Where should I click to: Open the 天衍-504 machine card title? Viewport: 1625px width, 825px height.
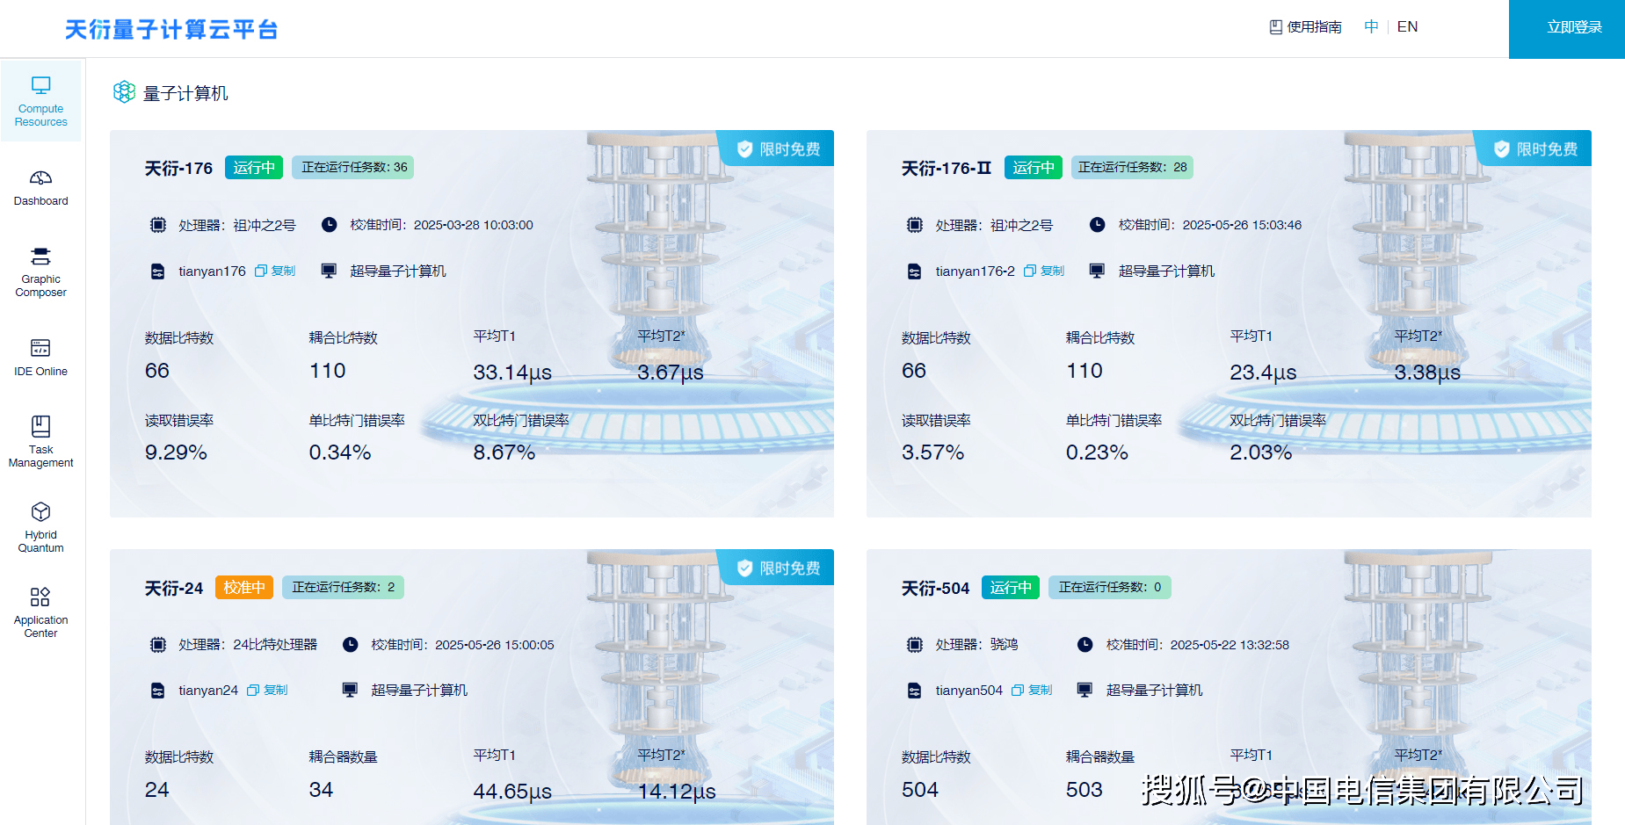coord(935,588)
